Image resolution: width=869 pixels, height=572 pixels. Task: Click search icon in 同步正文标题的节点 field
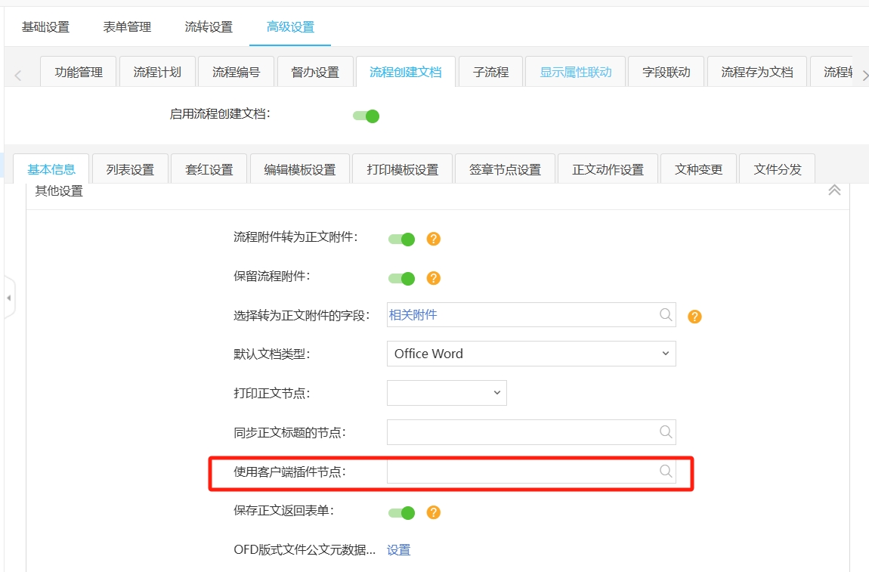(x=666, y=431)
